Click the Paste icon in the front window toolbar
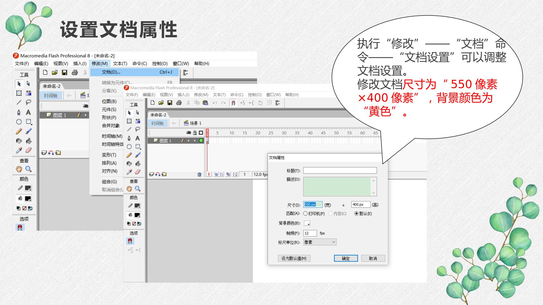 pos(206,103)
